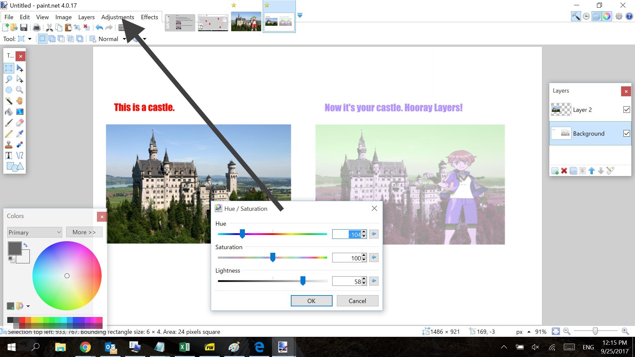This screenshot has height=357, width=635.
Task: Select the Shapes tool
Action: [x=15, y=167]
